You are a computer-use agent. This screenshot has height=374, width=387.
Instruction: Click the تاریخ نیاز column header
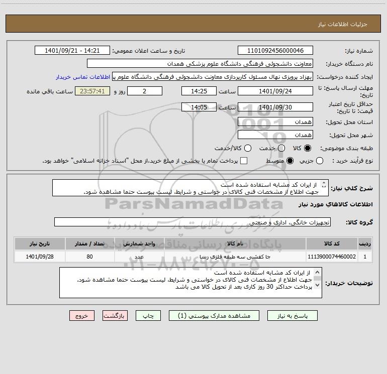(x=40, y=243)
